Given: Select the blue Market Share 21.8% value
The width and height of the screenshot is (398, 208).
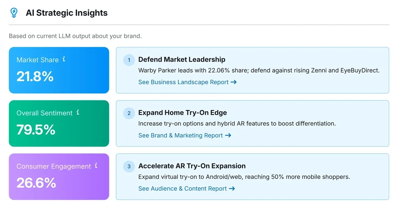Looking at the screenshot, I should 35,77.
